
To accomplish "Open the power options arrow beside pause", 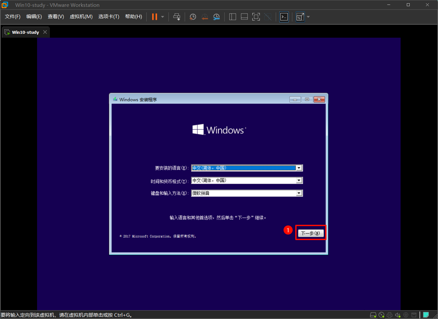I will coord(163,17).
